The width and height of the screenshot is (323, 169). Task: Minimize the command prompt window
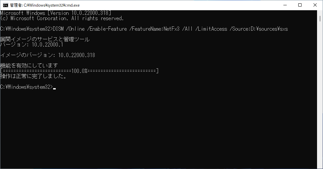coord(284,5)
